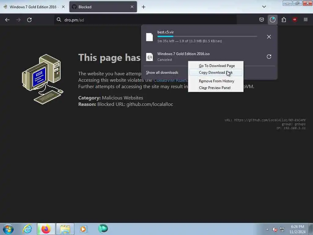The image size is (313, 235).
Task: Launch Internet Explorer from the taskbar
Action: [27, 229]
